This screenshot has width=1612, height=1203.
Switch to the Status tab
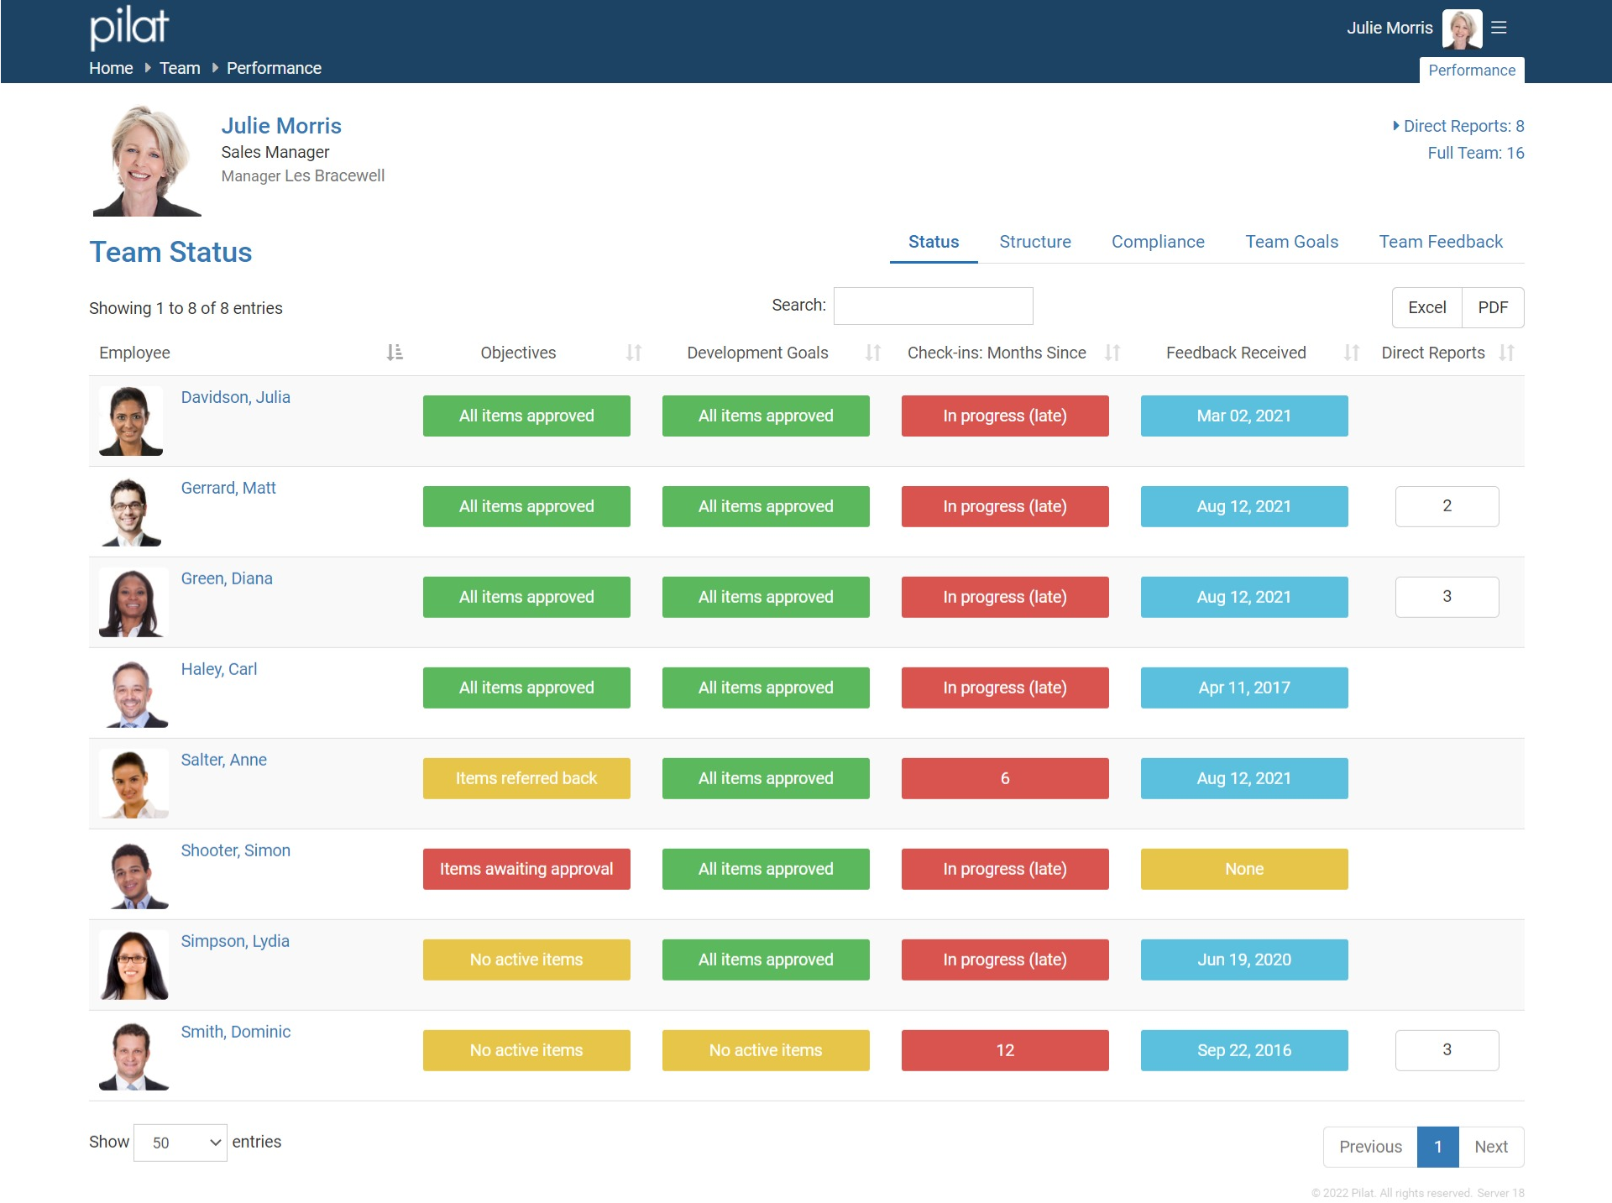point(934,242)
